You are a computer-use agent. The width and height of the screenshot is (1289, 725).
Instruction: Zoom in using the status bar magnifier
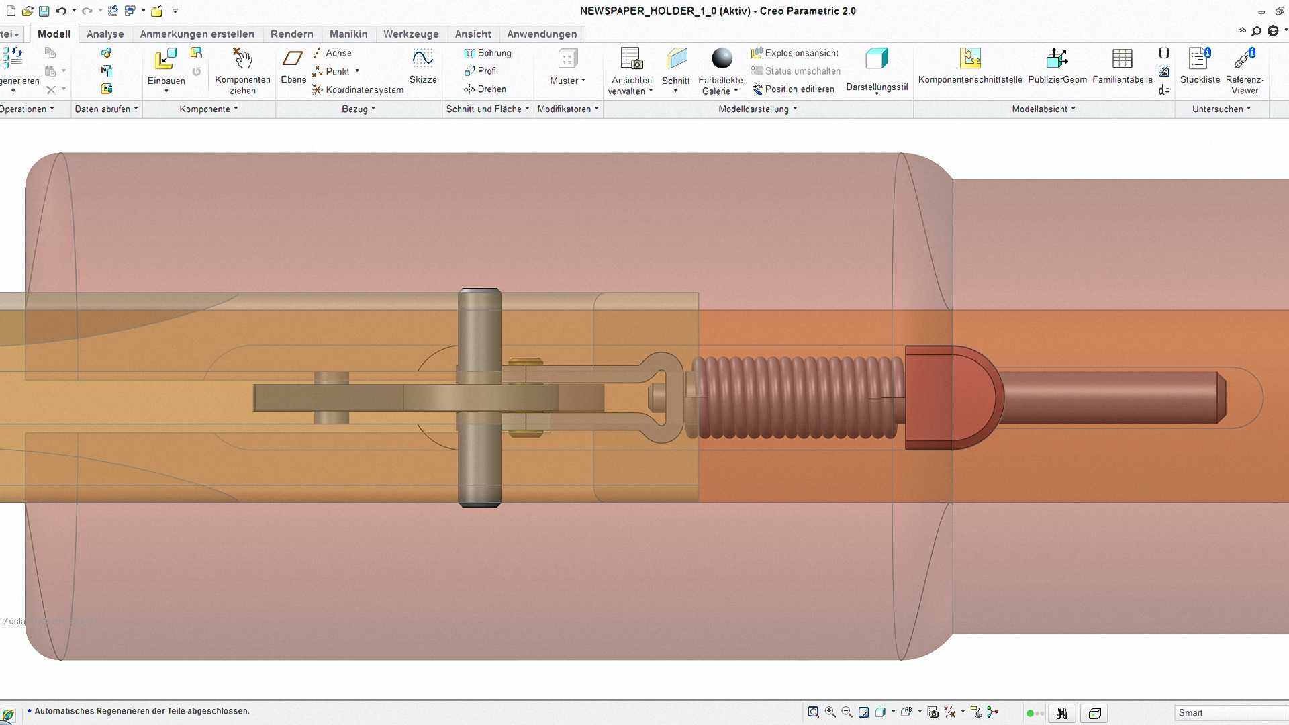click(x=830, y=712)
